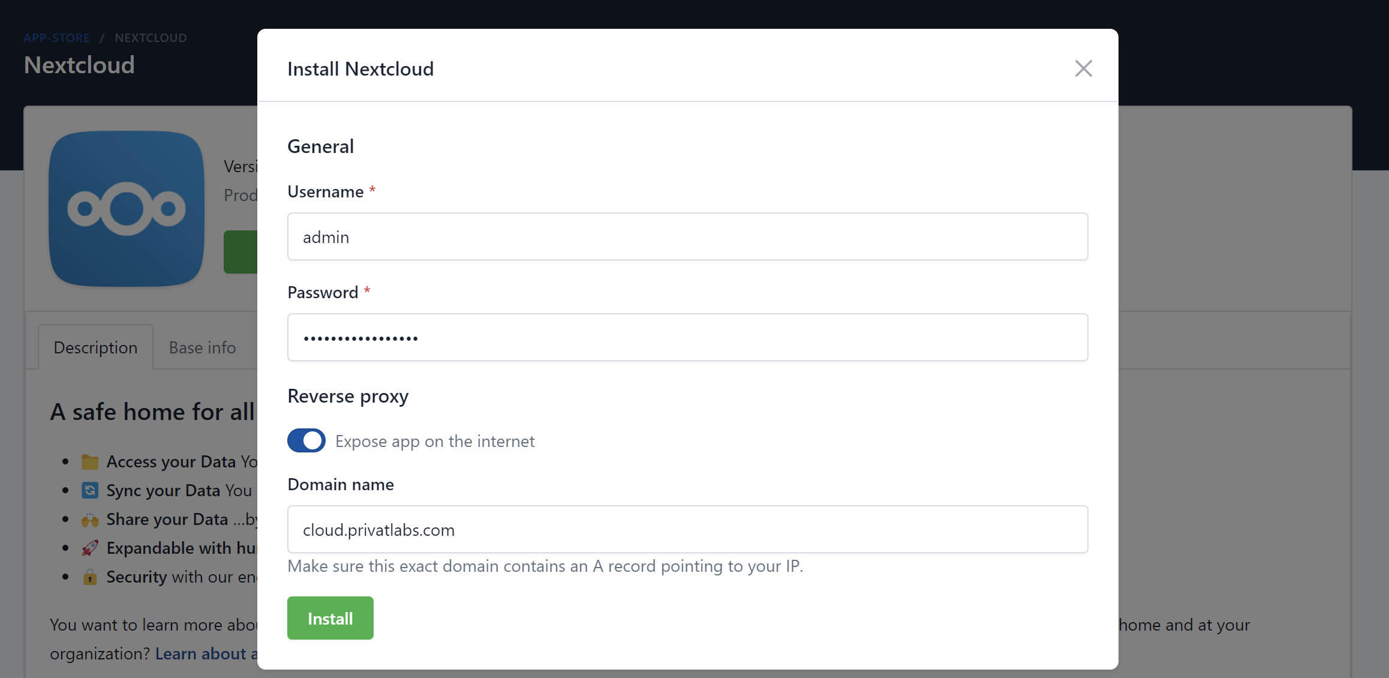Image resolution: width=1389 pixels, height=678 pixels.
Task: Click the NEXTCLOUD breadcrumb entry
Action: pyautogui.click(x=151, y=37)
